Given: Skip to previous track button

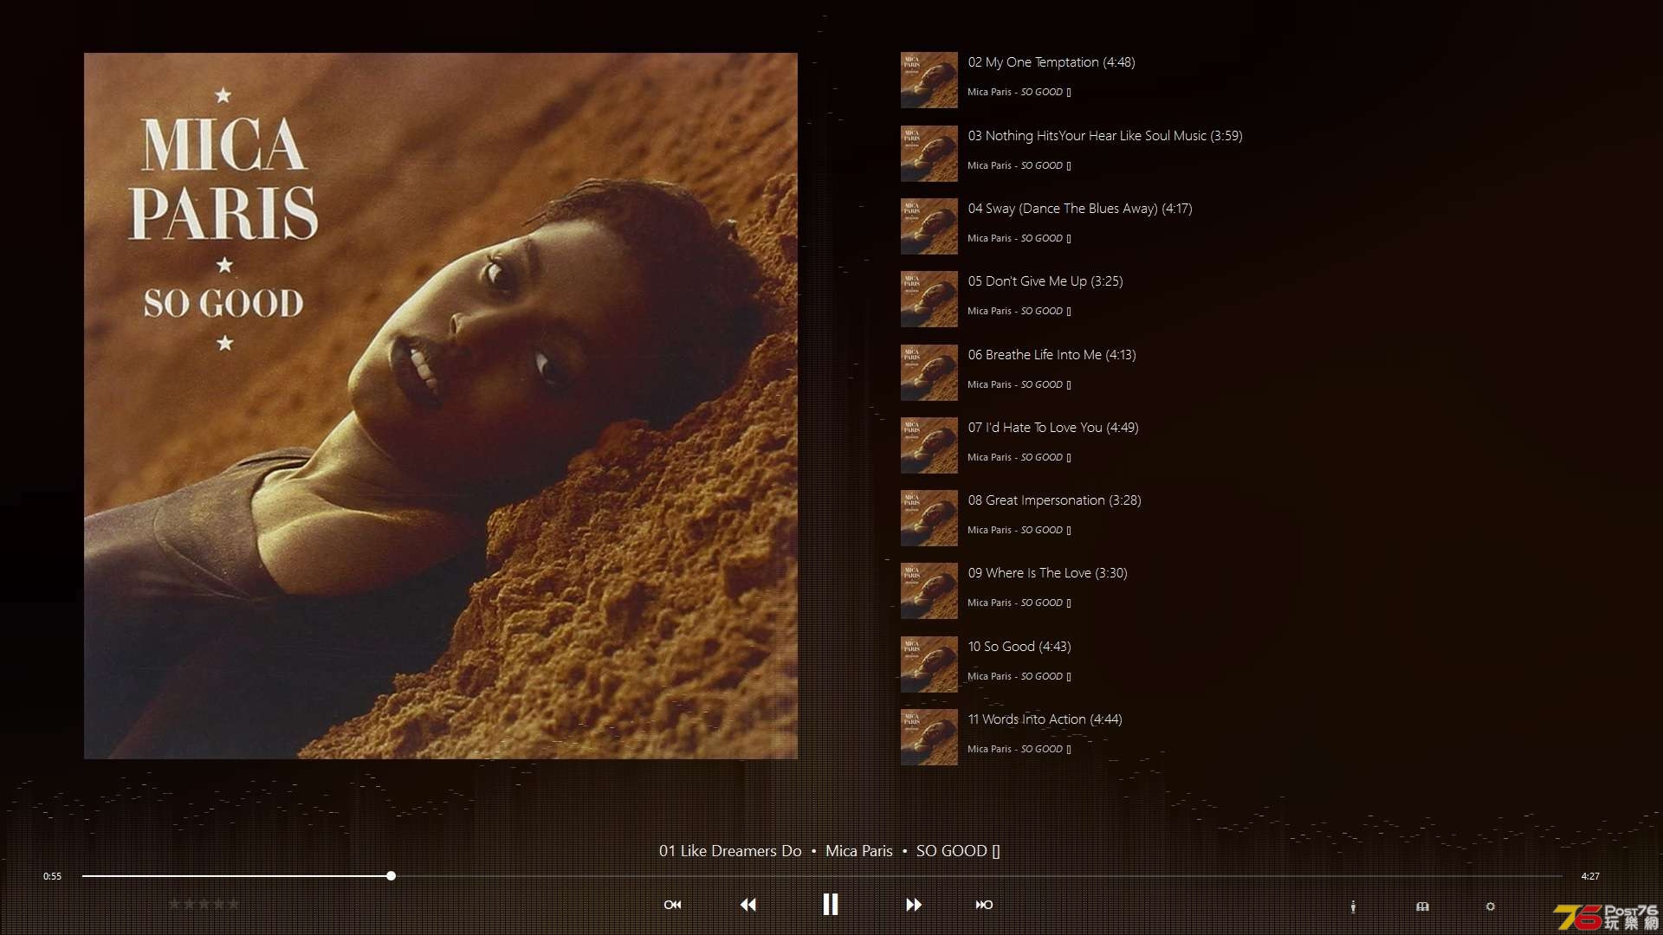Looking at the screenshot, I should 672,905.
